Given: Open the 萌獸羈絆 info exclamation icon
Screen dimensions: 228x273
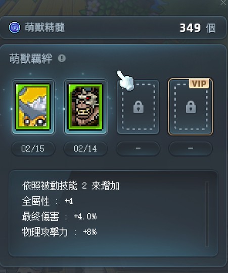Looking at the screenshot, I should [x=62, y=58].
